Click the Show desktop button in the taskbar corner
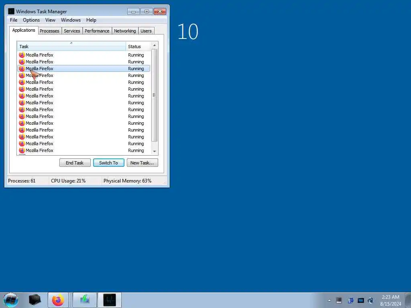 (x=408, y=300)
